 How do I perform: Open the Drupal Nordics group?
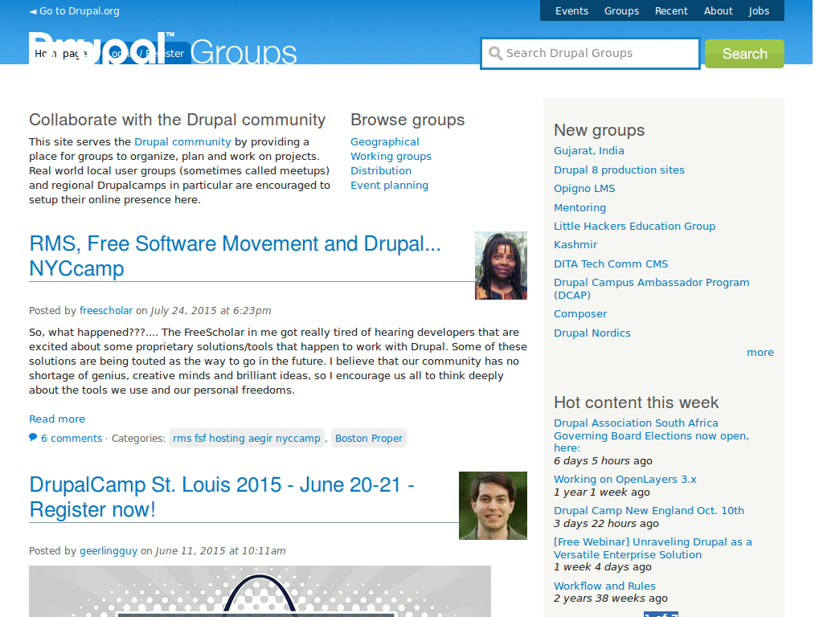point(592,333)
